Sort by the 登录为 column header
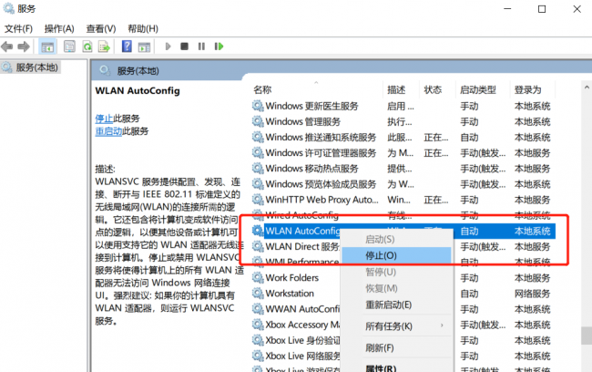This screenshot has height=372, width=592. pyautogui.click(x=527, y=89)
